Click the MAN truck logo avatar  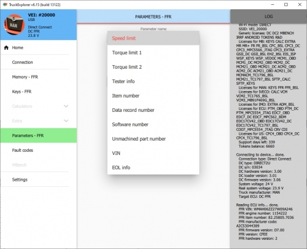(14, 25)
